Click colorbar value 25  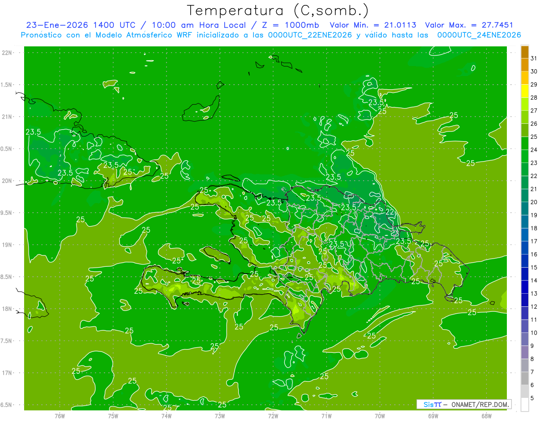[534, 137]
